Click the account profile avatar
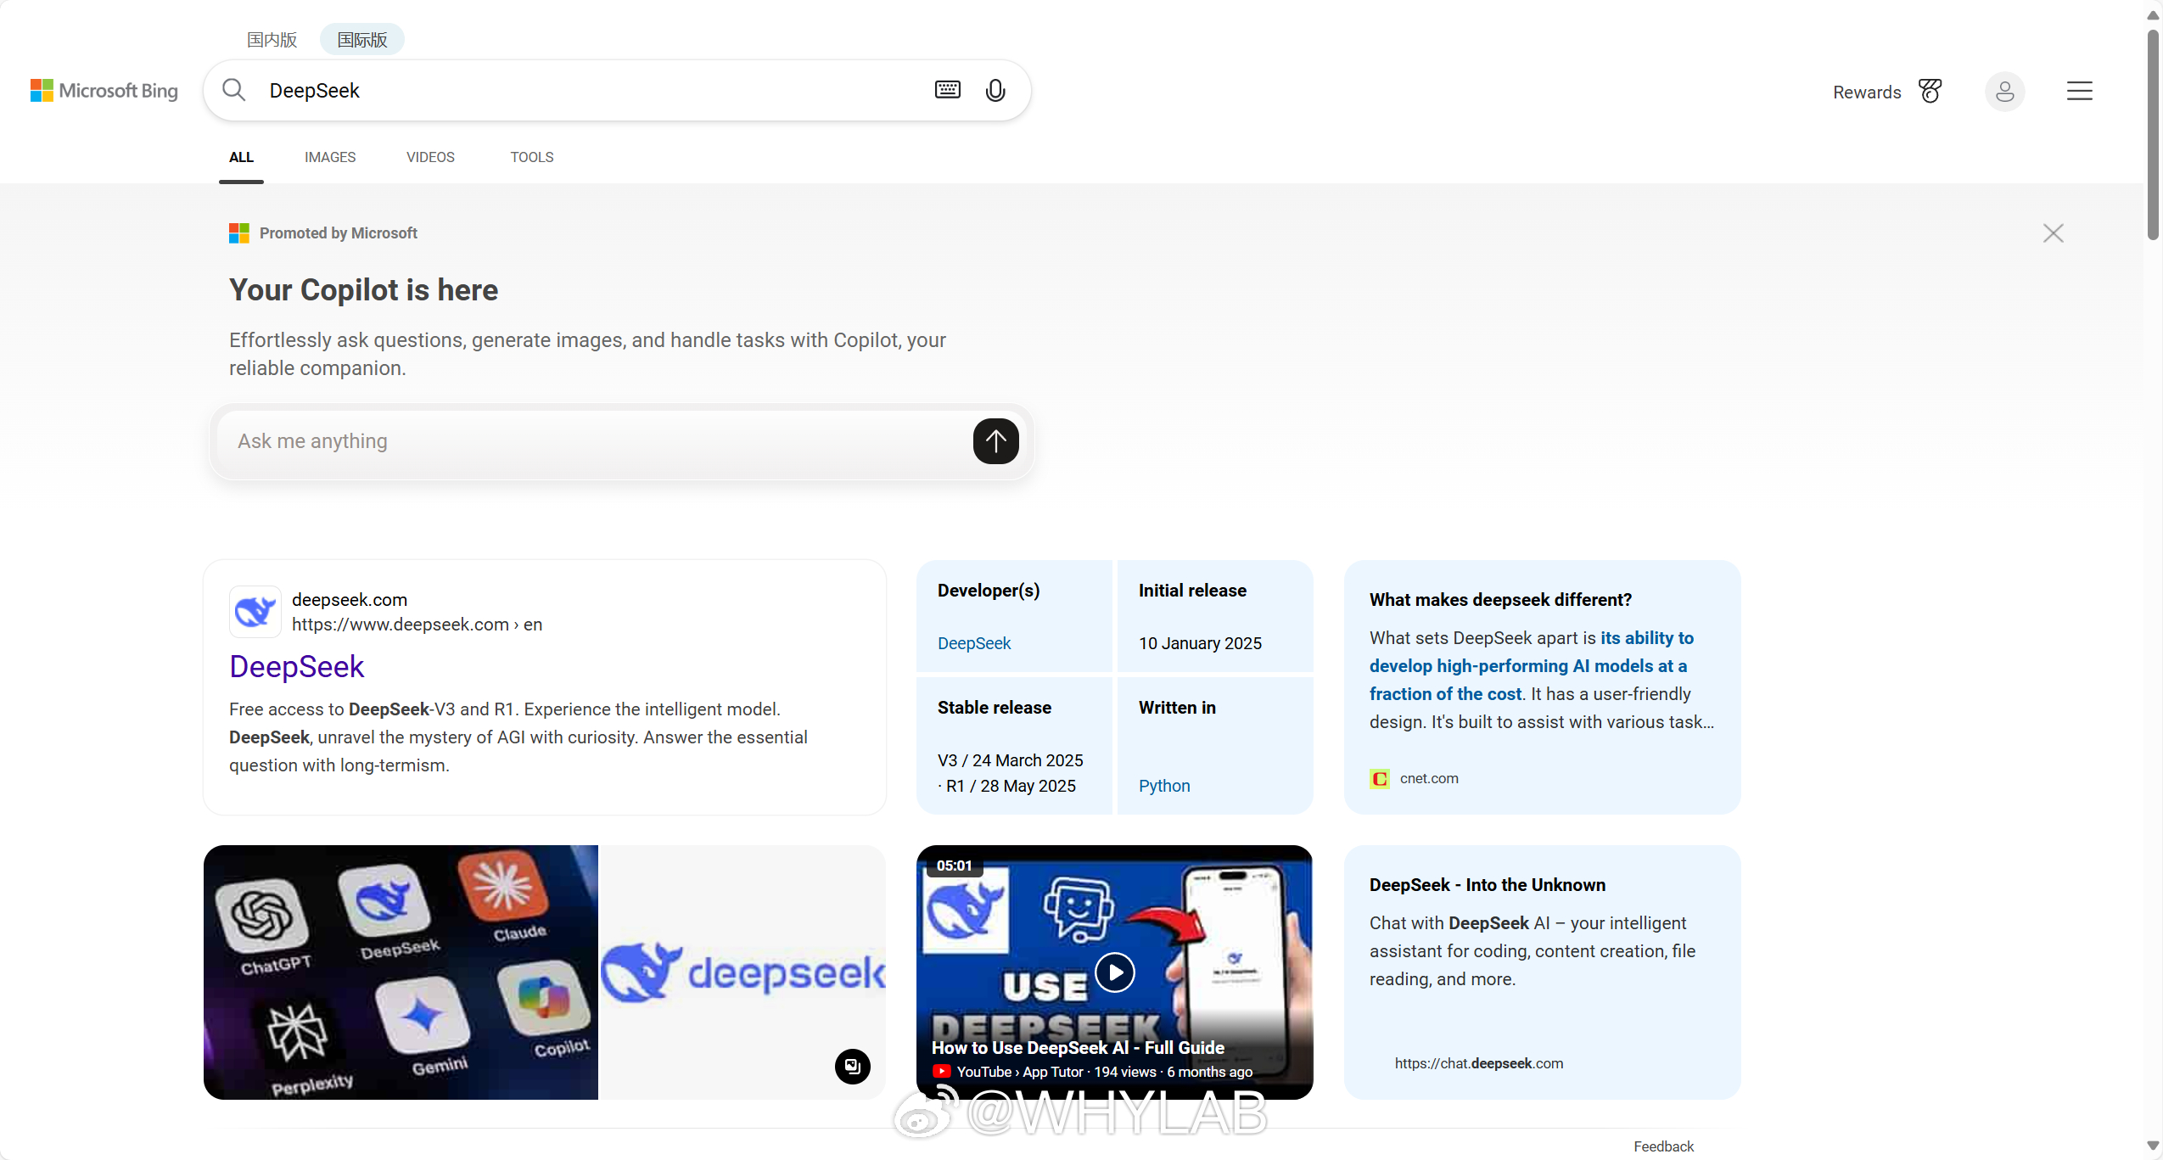This screenshot has height=1160, width=2163. 2004,91
